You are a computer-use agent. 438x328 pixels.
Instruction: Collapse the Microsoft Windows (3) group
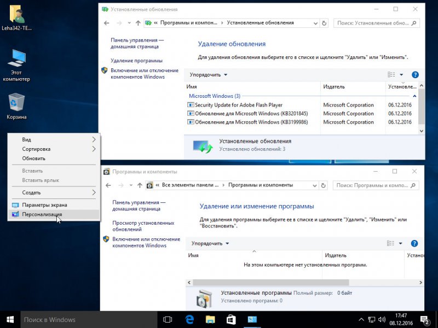point(414,96)
